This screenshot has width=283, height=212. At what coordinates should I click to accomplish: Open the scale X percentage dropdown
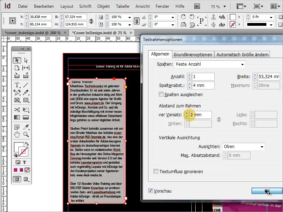[x=129, y=17]
